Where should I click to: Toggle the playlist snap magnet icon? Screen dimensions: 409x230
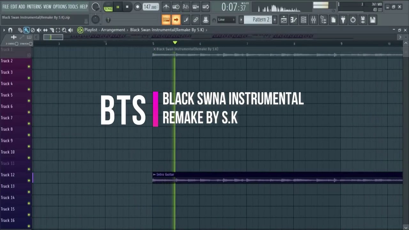pyautogui.click(x=10, y=30)
